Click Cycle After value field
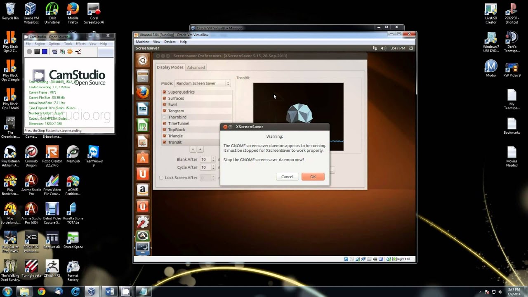The height and width of the screenshot is (297, 528). (205, 167)
